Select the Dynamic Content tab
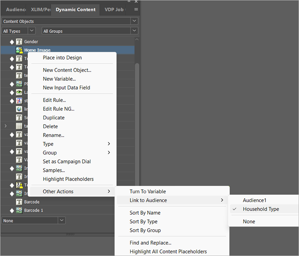 [x=76, y=10]
